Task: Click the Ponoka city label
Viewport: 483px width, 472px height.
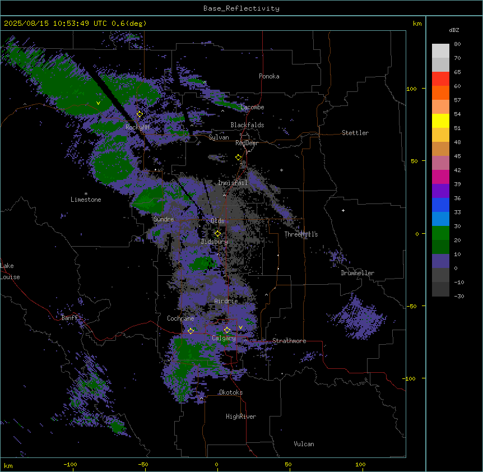Action: [x=269, y=76]
